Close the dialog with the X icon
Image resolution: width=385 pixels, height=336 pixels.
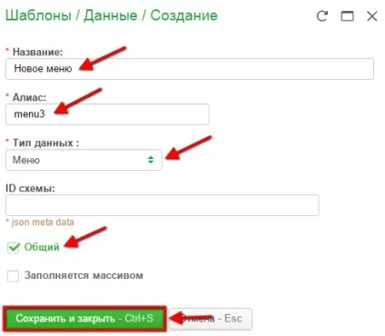coord(372,16)
